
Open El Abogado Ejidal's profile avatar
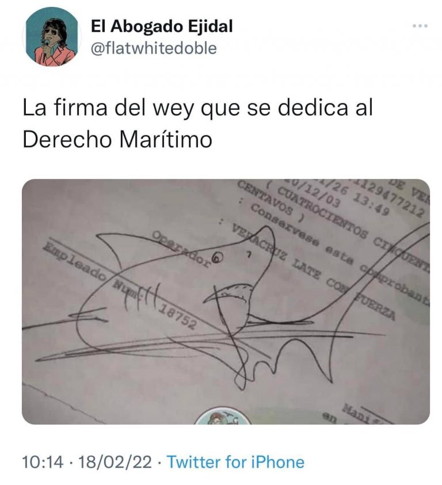pos(51,37)
